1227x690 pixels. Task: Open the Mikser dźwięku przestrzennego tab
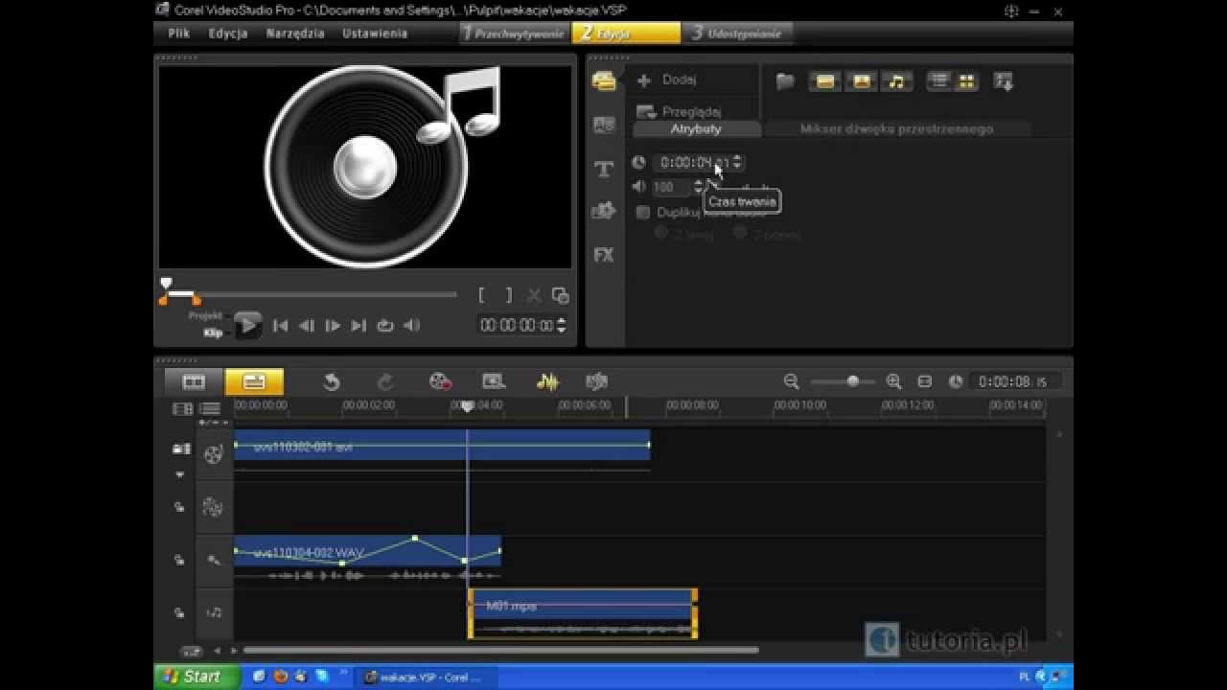click(896, 128)
